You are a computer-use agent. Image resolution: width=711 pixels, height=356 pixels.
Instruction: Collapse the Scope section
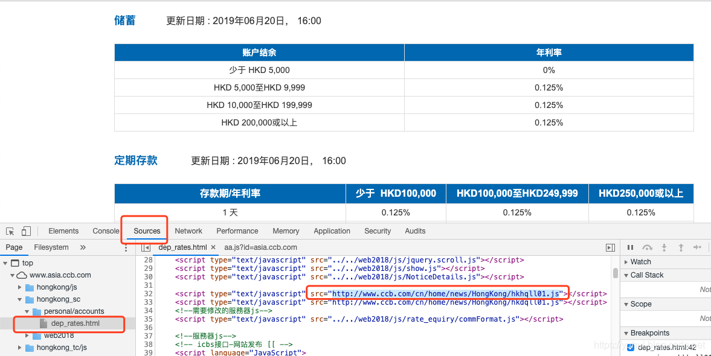626,304
